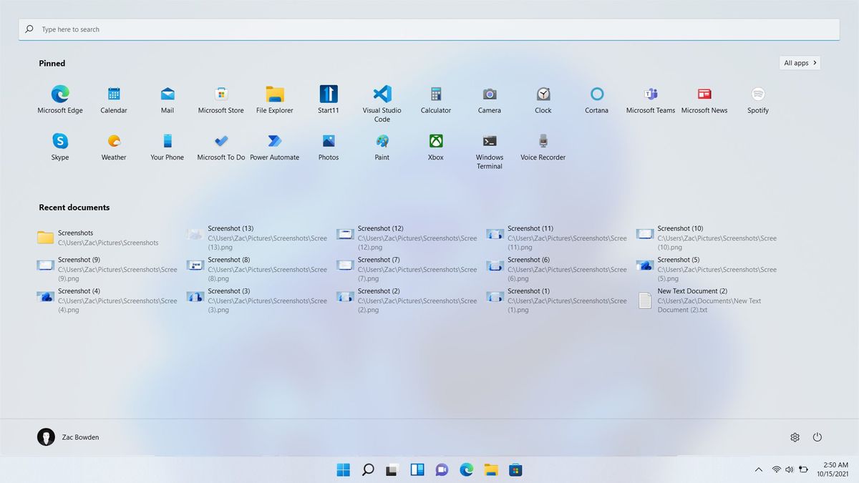The width and height of the screenshot is (859, 483).
Task: Open the All apps list
Action: pyautogui.click(x=800, y=62)
